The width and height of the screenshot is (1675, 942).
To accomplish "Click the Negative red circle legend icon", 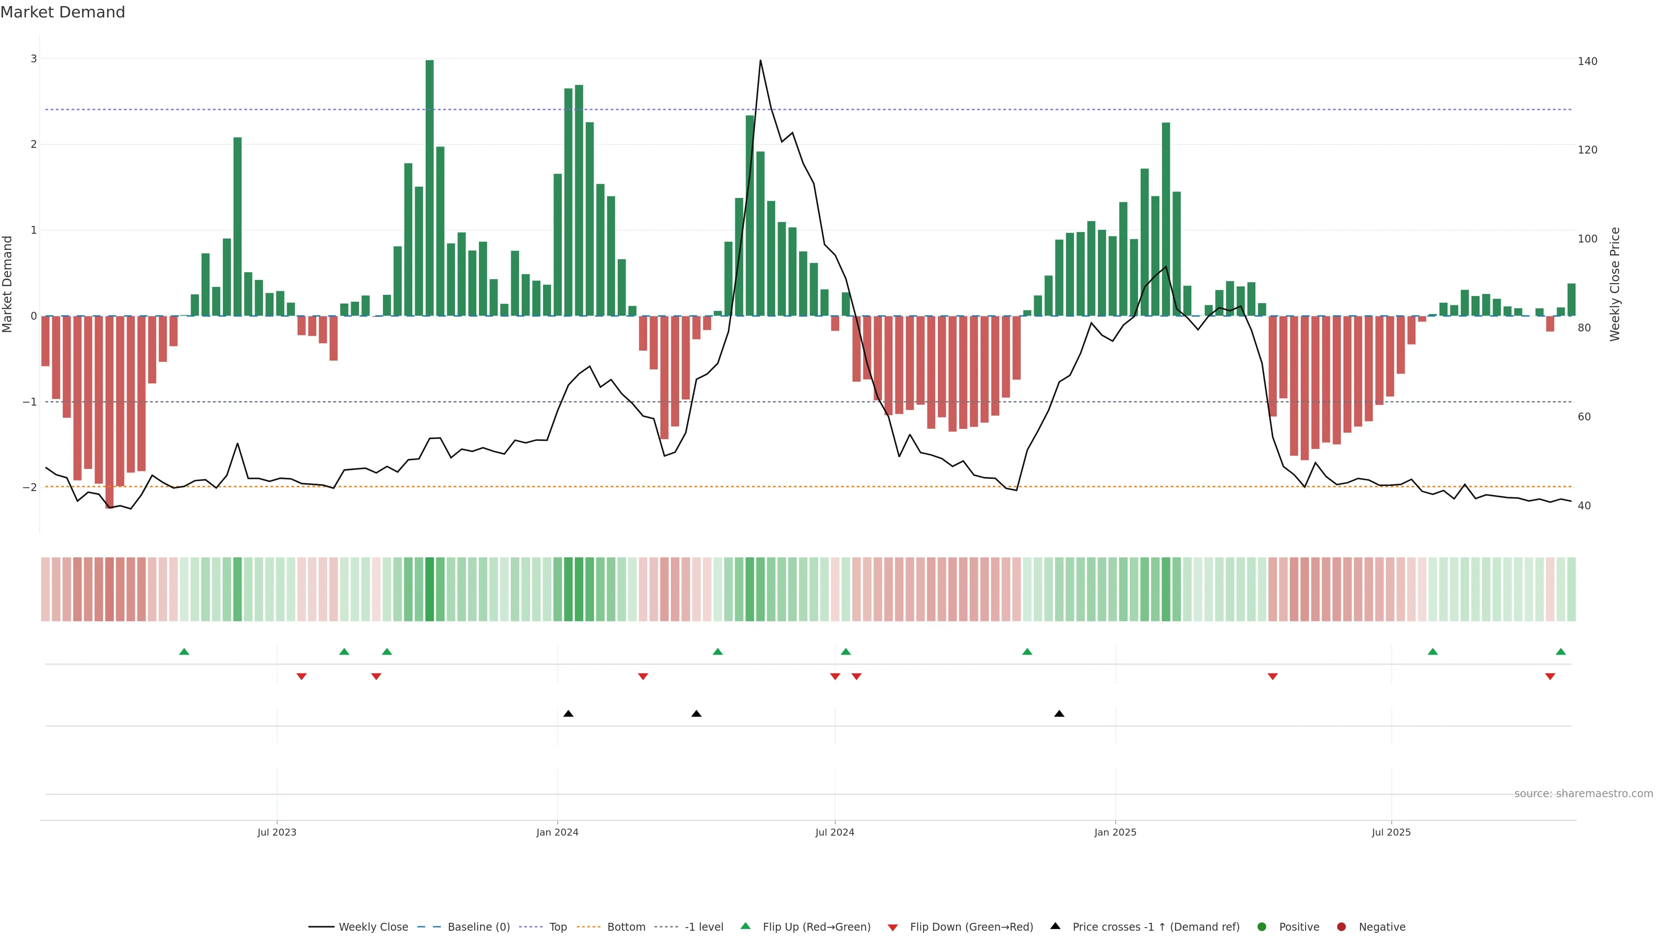I will pyautogui.click(x=1341, y=926).
